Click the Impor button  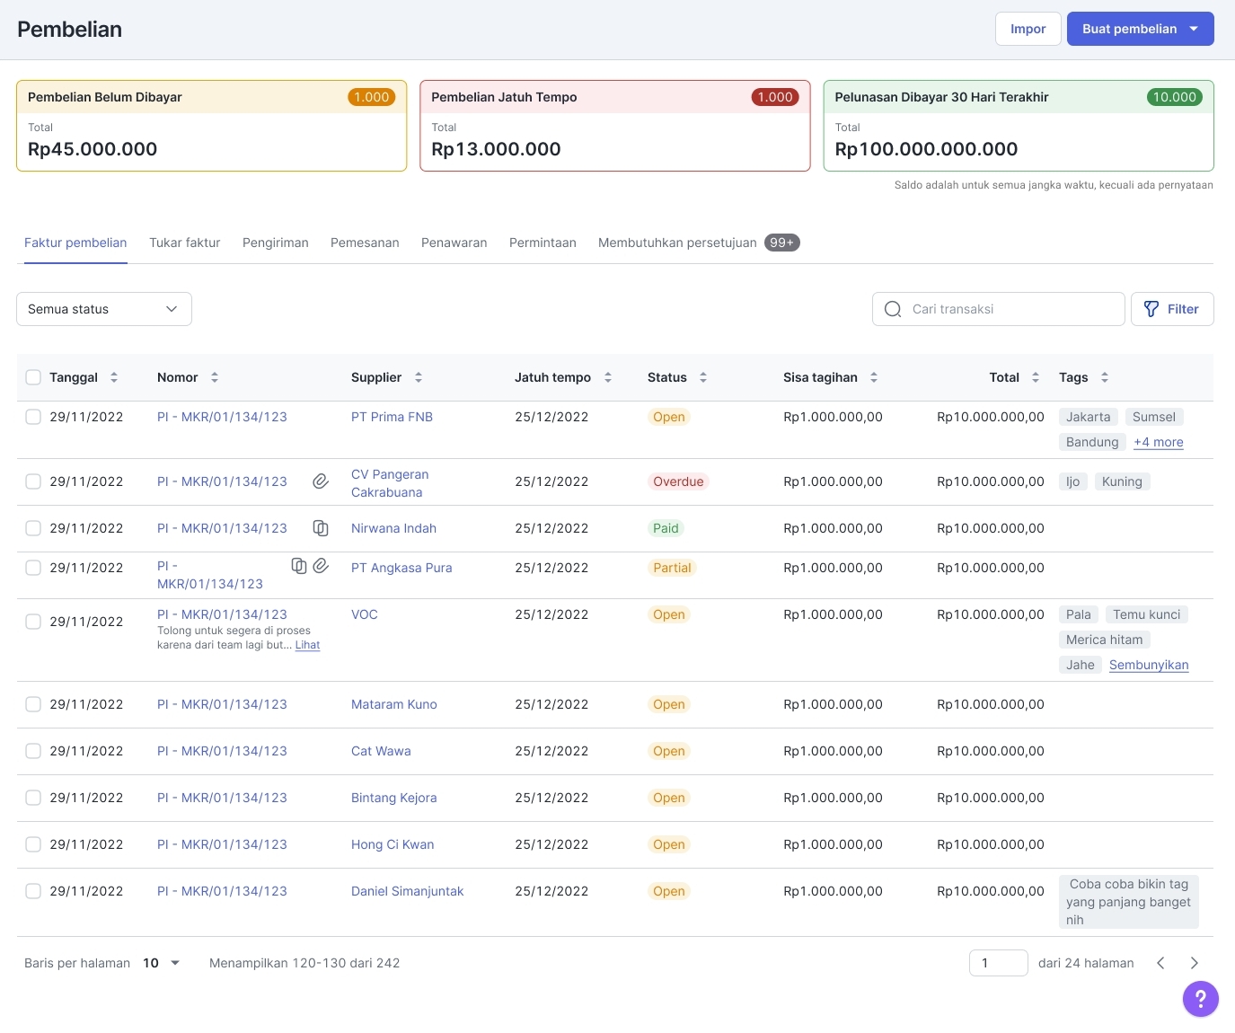pyautogui.click(x=1028, y=29)
